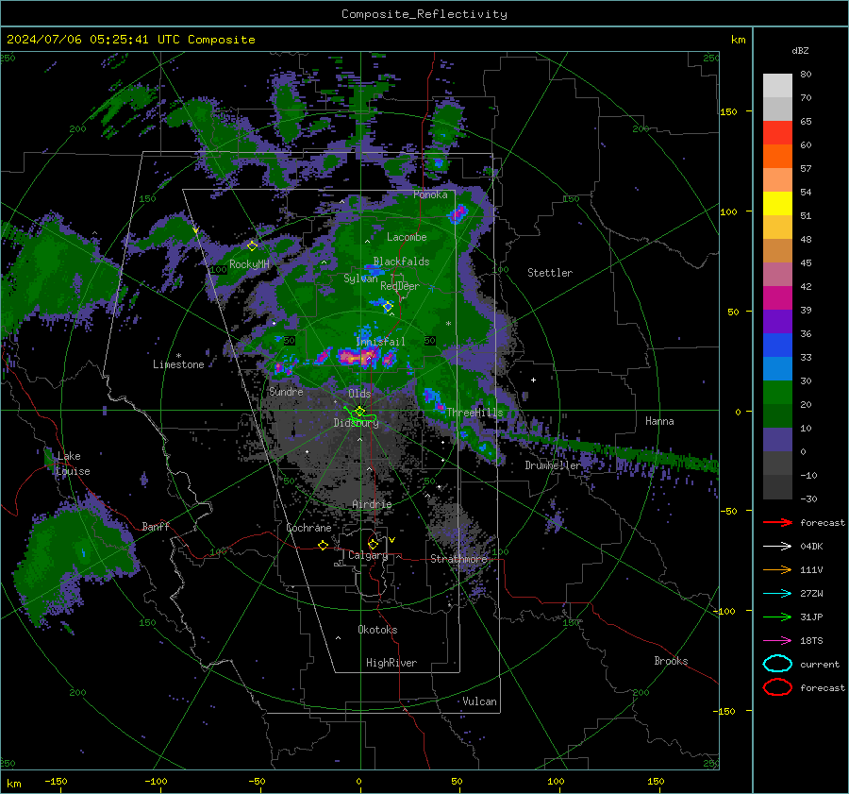This screenshot has width=849, height=794.
Task: Click the Sundre town label
Action: pos(286,392)
